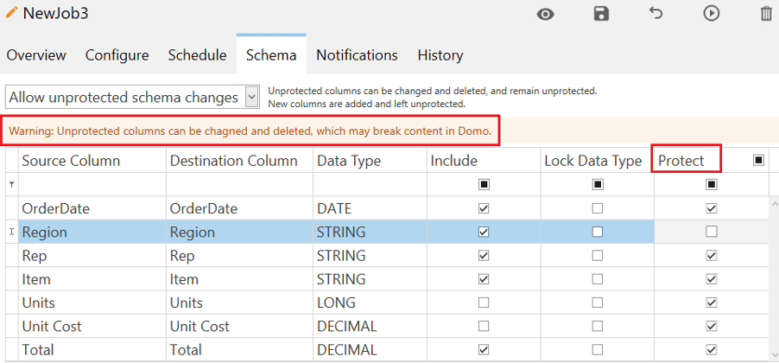Click the square icon right of the Protect header
This screenshot has height=363, width=779.
pos(758,160)
